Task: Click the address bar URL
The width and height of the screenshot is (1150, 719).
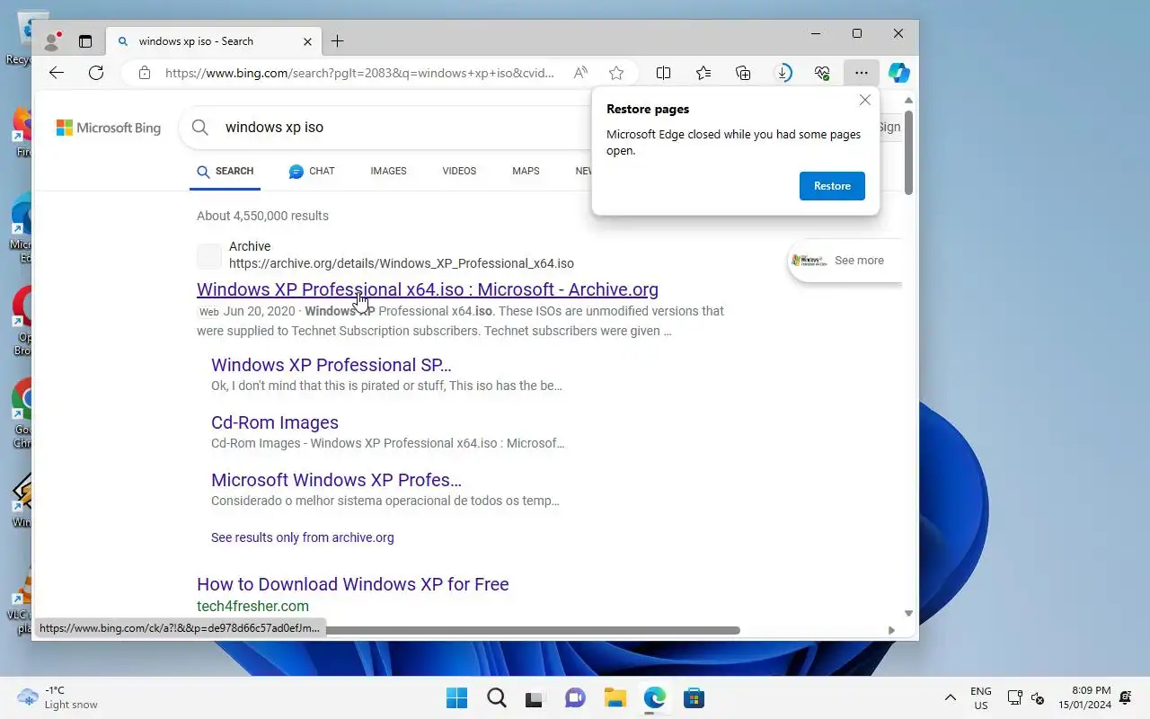Action: [x=359, y=73]
